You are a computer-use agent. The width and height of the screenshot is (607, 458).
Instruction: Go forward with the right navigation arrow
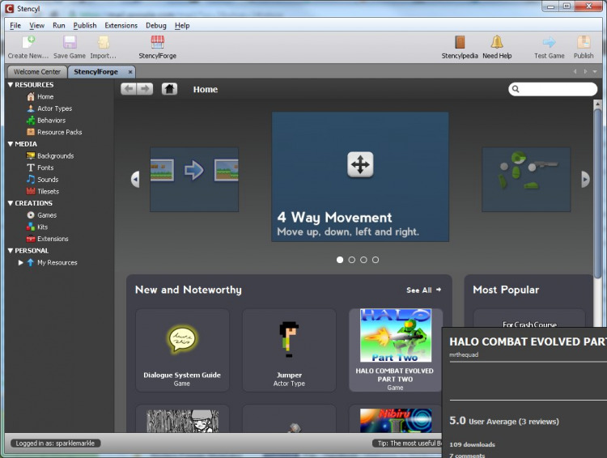[145, 89]
